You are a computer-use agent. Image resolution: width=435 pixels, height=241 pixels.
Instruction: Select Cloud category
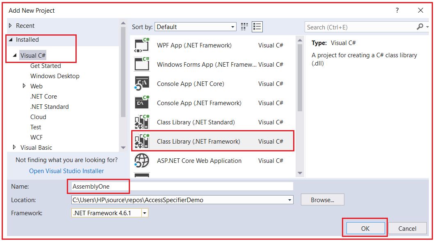[x=38, y=117]
